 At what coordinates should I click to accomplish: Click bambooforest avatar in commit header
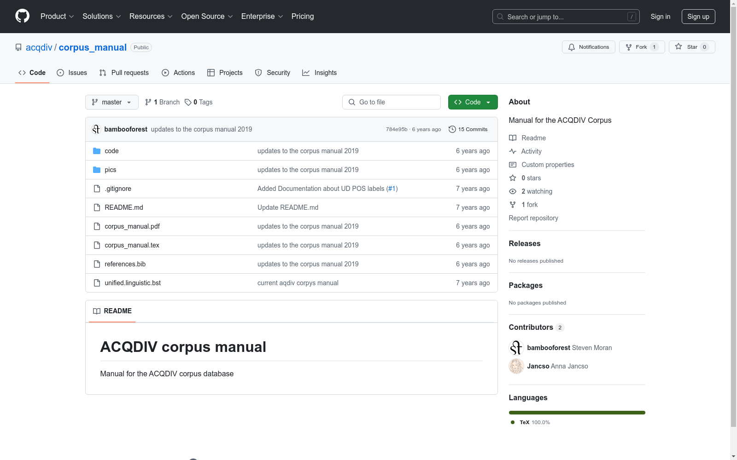coord(96,129)
